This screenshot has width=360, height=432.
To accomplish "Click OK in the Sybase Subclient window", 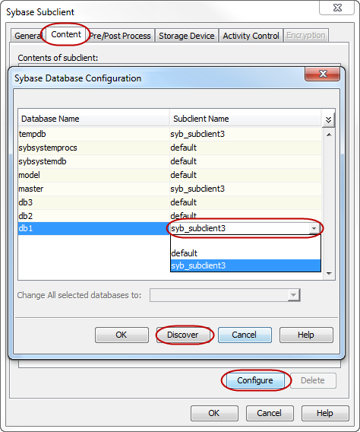I will (x=214, y=413).
